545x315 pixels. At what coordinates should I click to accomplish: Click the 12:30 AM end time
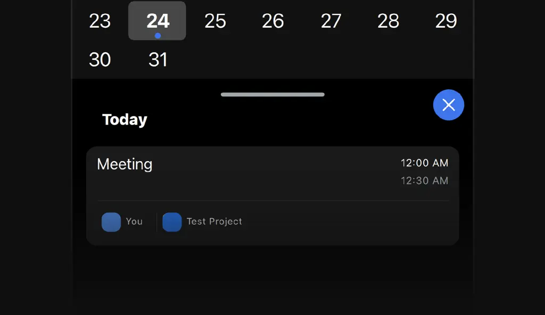coord(424,180)
